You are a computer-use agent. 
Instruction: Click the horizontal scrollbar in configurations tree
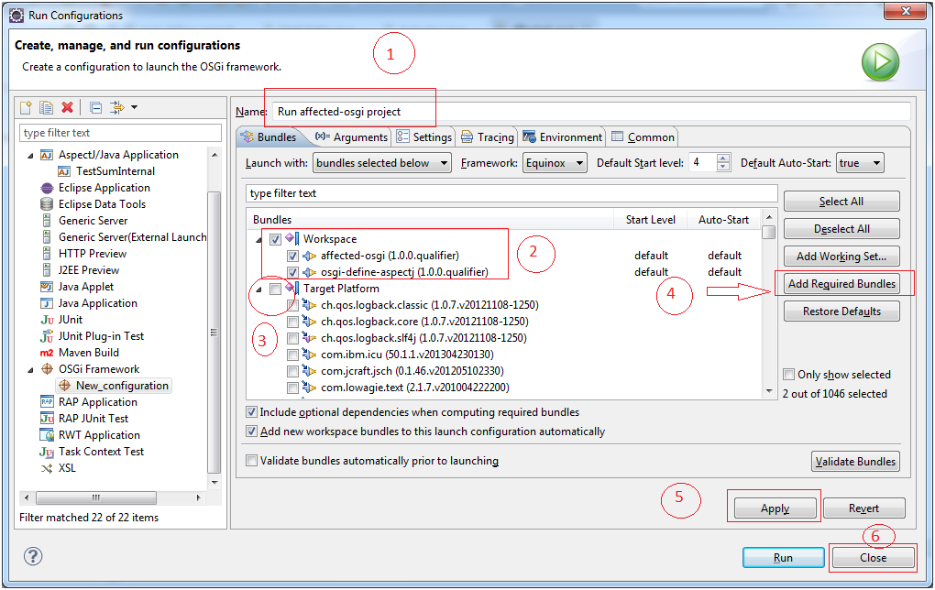[x=96, y=497]
